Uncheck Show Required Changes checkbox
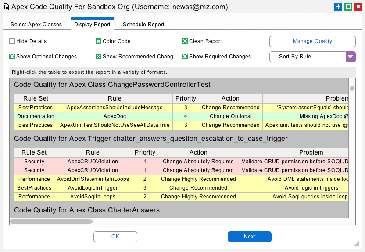 [185, 57]
